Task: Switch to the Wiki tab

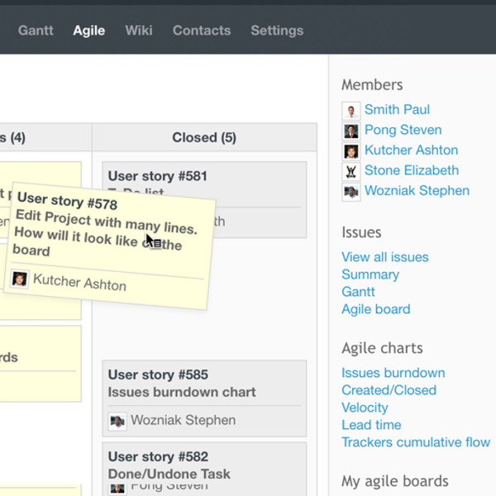Action: click(x=139, y=31)
